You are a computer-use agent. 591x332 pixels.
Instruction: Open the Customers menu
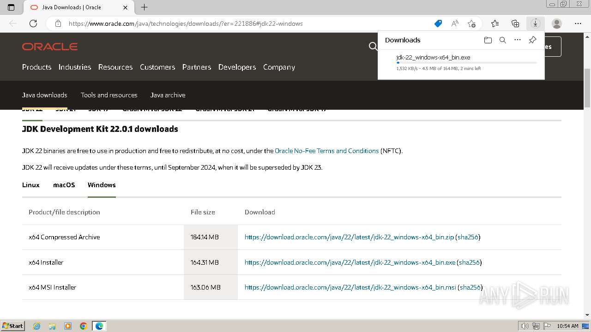click(157, 67)
